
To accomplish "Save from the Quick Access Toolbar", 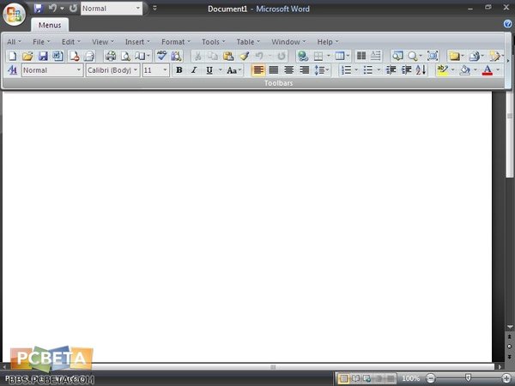I will click(38, 9).
